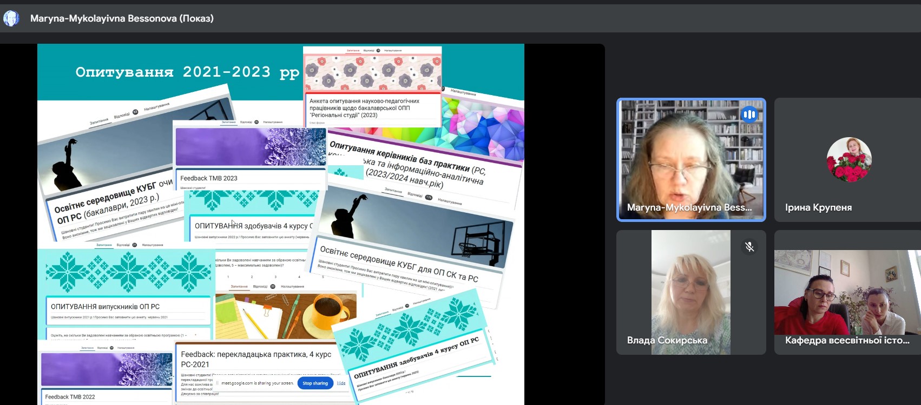Select the Кафедра всесвітньої історії video tile
This screenshot has height=405, width=921.
click(847, 292)
